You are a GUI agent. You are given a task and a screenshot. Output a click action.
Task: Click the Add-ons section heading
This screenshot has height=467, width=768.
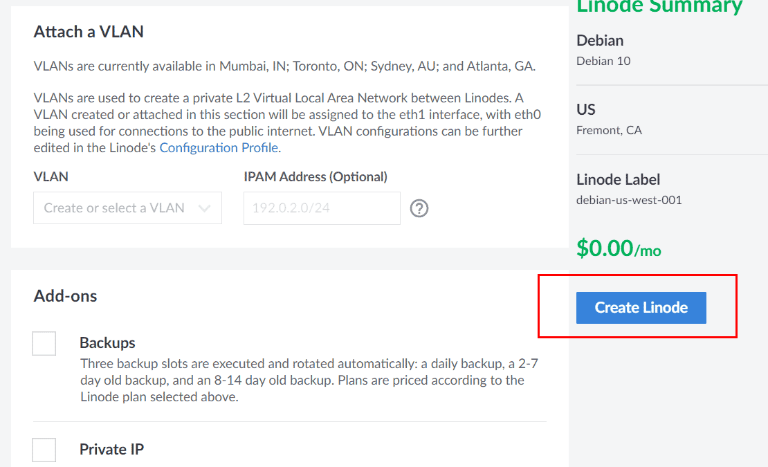click(65, 296)
